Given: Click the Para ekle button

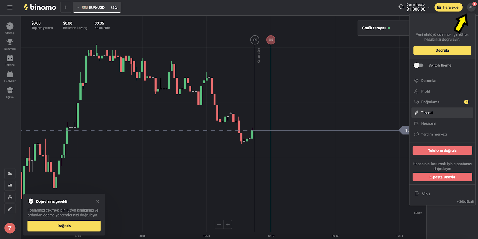Looking at the screenshot, I should (448, 7).
